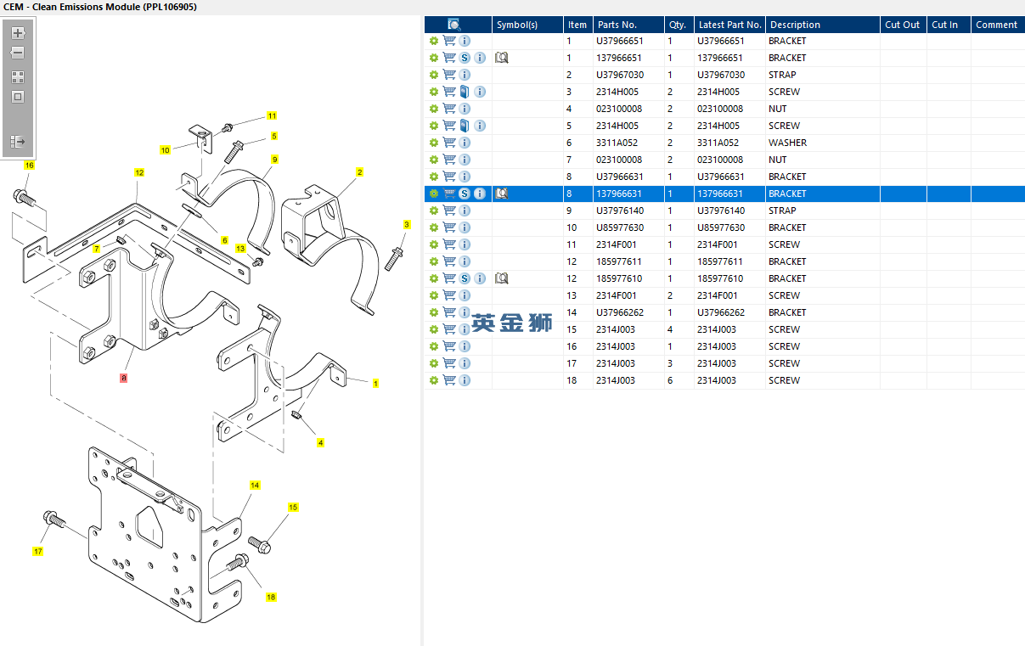Image resolution: width=1025 pixels, height=646 pixels.
Task: Sort table by Description column header
Action: click(821, 25)
